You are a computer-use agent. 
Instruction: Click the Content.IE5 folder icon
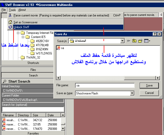pos(28,37)
